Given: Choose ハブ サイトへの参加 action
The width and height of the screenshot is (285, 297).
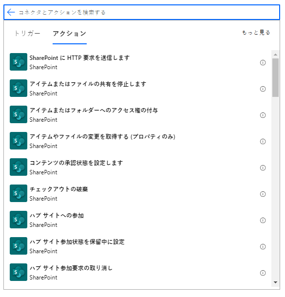Looking at the screenshot, I should point(138,220).
